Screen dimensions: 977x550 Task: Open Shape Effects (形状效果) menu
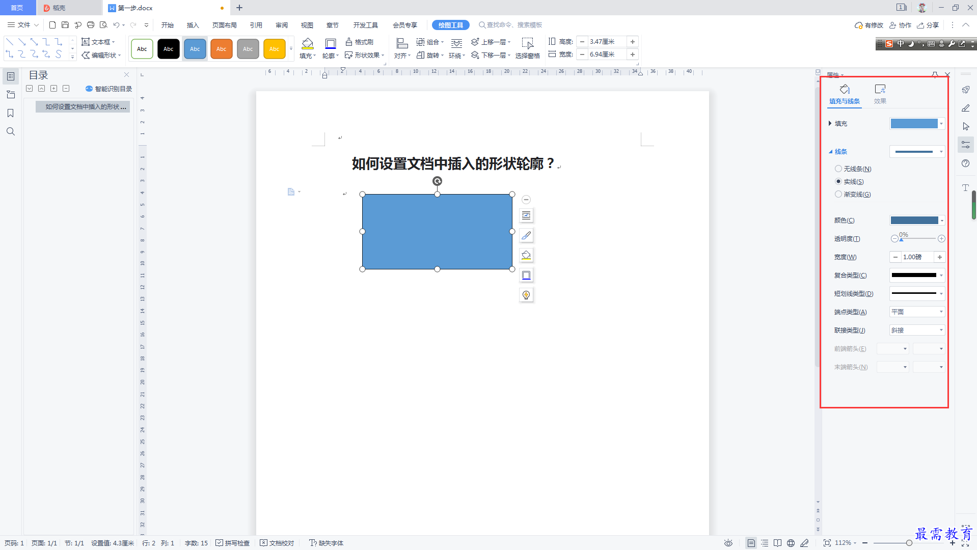pyautogui.click(x=364, y=55)
